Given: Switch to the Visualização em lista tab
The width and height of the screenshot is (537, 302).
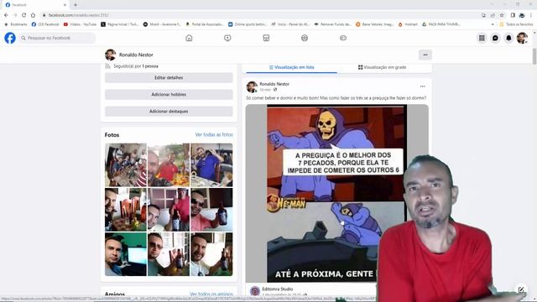Looking at the screenshot, I should point(291,67).
